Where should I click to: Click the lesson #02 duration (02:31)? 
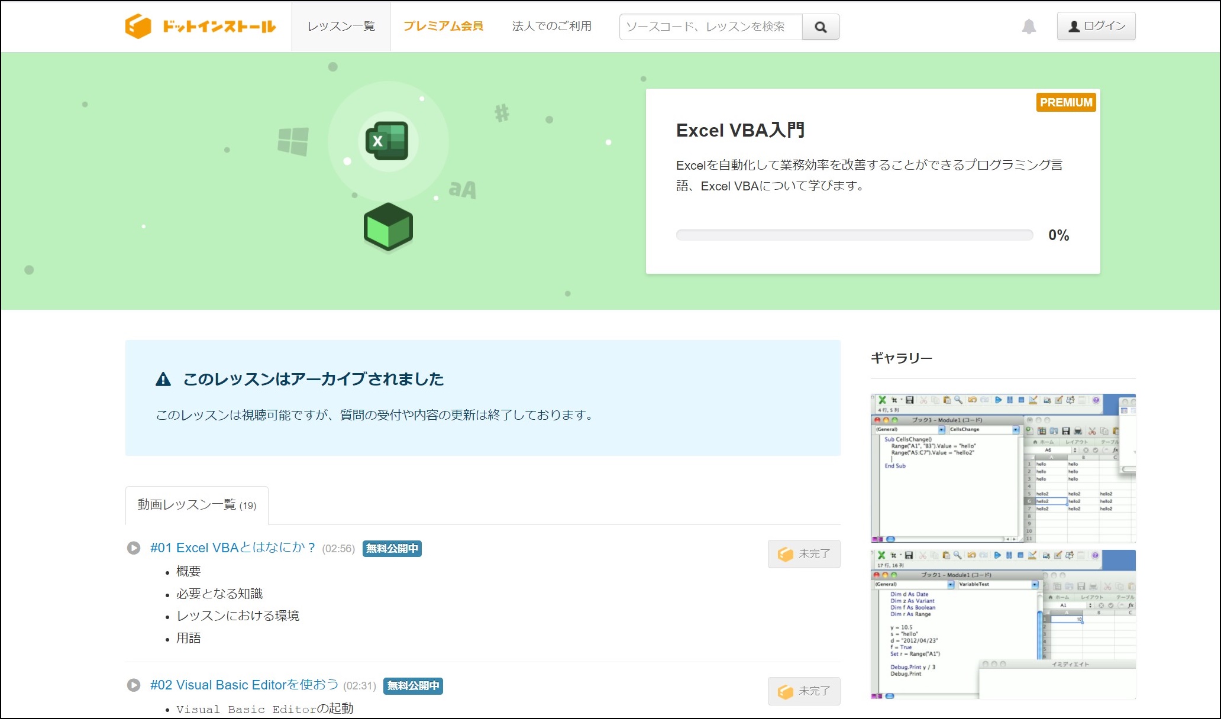point(360,686)
